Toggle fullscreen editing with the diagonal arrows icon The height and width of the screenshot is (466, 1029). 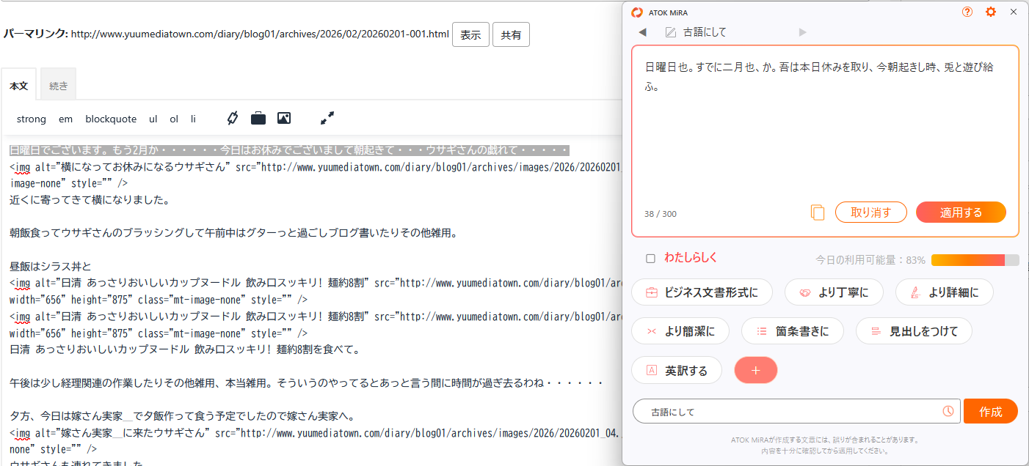[x=327, y=118]
